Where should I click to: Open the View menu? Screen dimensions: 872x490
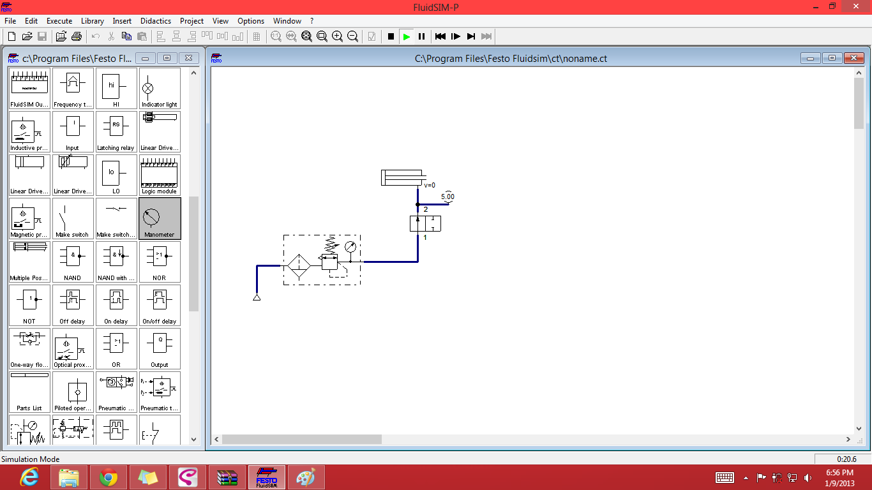coord(221,21)
